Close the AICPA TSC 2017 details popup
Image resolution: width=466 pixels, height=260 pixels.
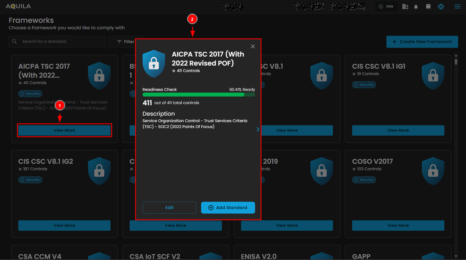click(x=253, y=46)
